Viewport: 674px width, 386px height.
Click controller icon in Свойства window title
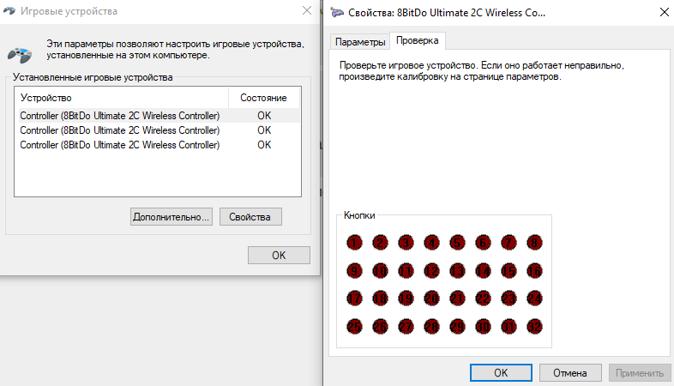(x=337, y=13)
